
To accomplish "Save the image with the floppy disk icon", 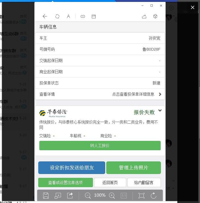I will 46,196.
